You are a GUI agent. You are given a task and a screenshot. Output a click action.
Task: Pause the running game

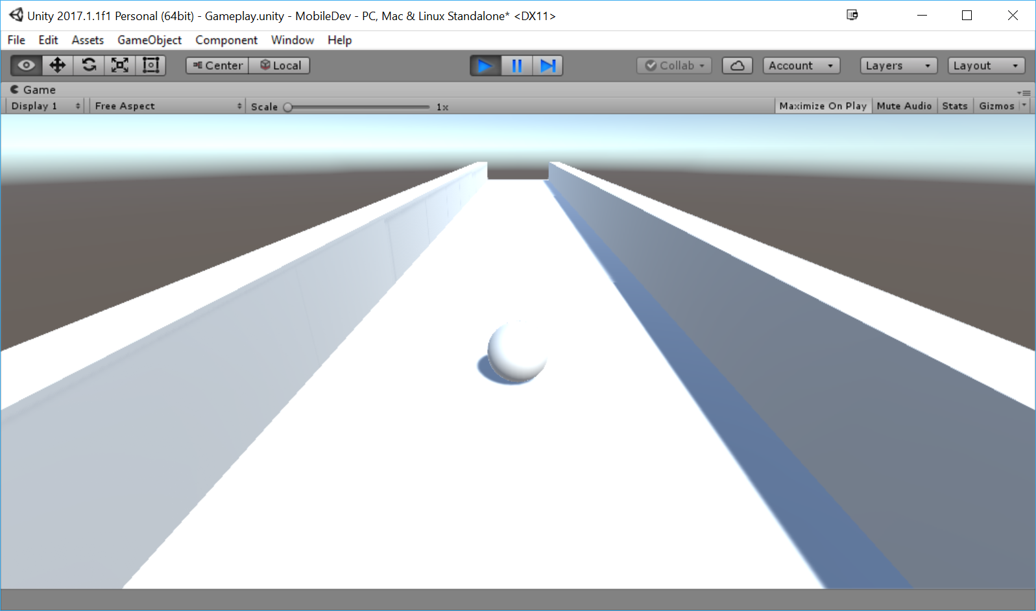click(x=516, y=66)
